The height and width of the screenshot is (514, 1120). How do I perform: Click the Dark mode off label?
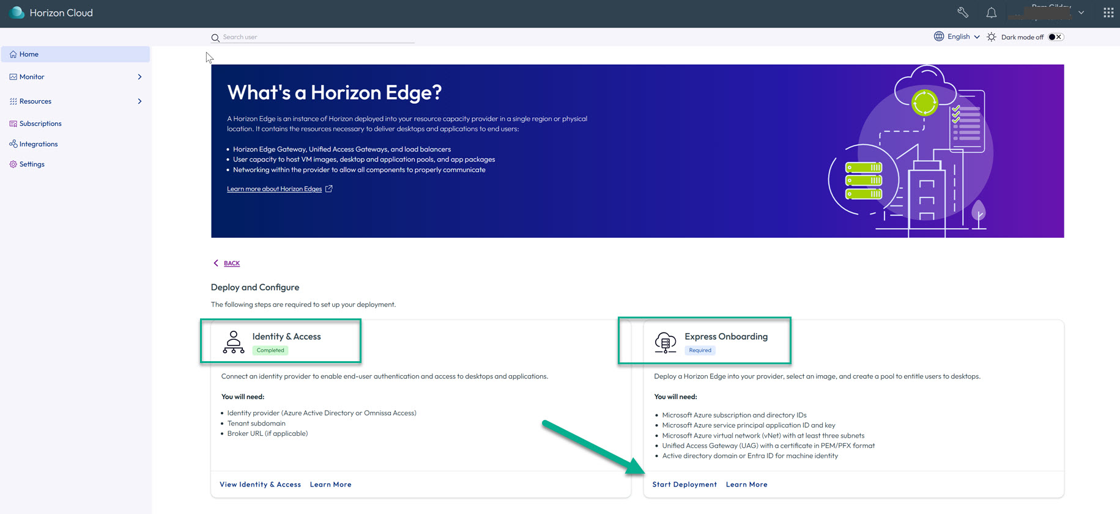1022,37
